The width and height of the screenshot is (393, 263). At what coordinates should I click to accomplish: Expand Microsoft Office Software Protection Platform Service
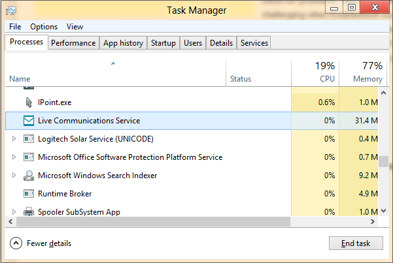14,157
